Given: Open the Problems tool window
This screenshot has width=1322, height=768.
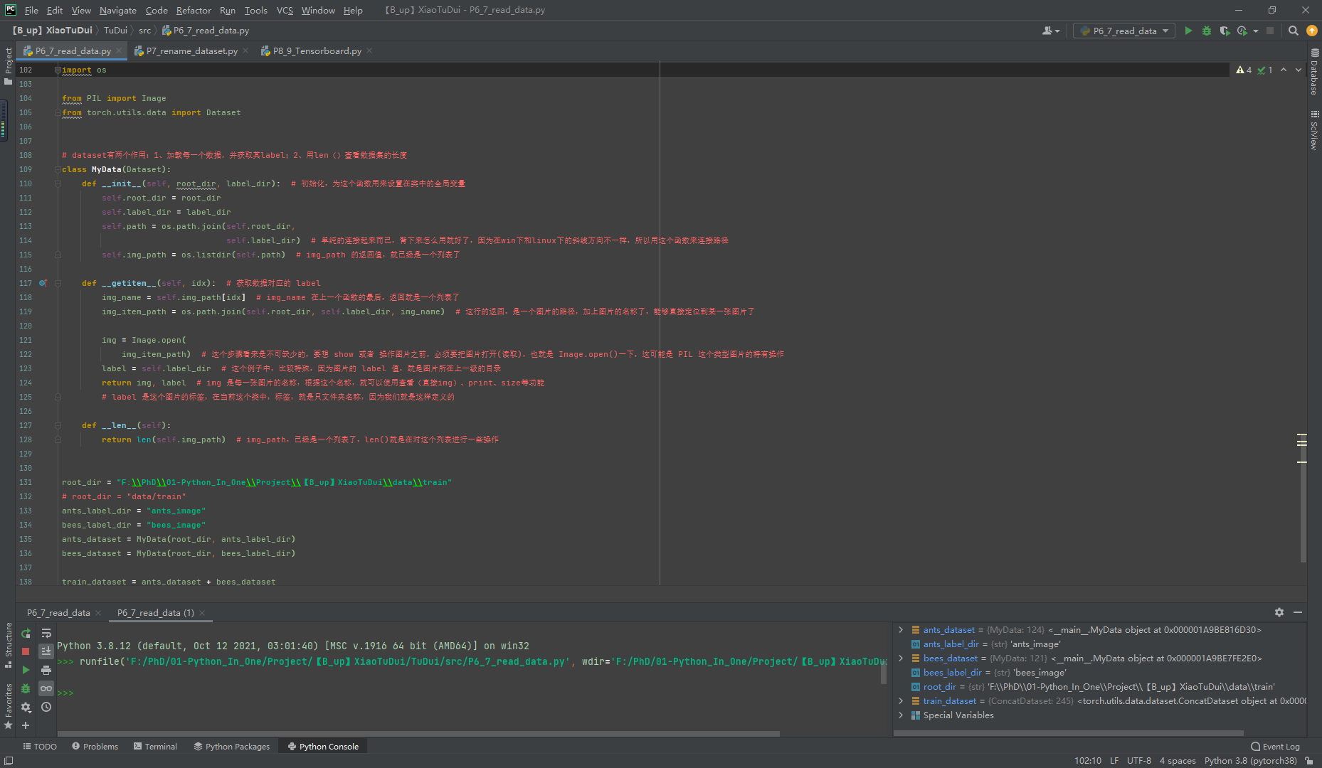Looking at the screenshot, I should coord(95,746).
